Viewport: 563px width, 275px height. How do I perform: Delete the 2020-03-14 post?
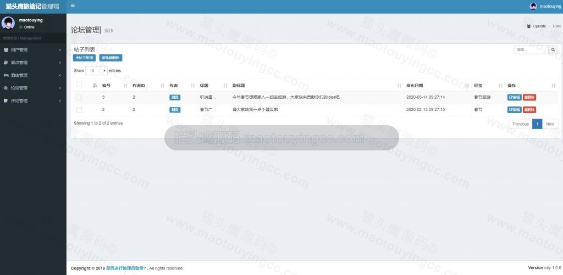click(529, 97)
